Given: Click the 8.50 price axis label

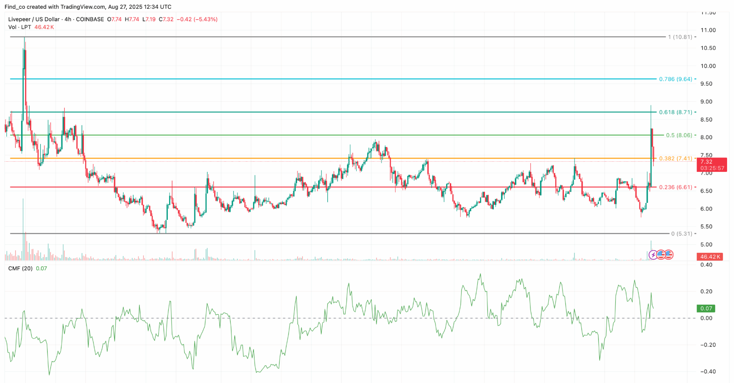Looking at the screenshot, I should coord(706,120).
